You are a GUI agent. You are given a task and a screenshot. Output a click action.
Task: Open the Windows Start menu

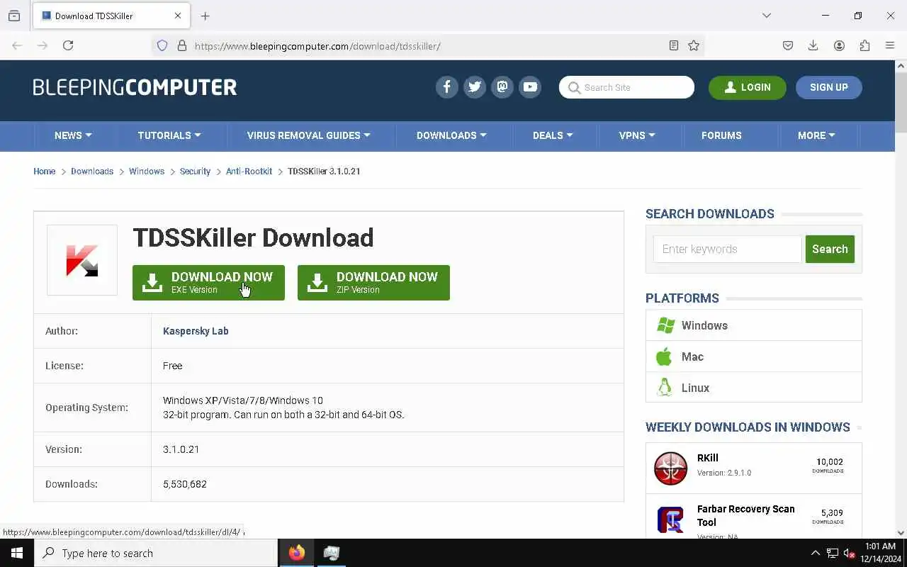point(17,553)
